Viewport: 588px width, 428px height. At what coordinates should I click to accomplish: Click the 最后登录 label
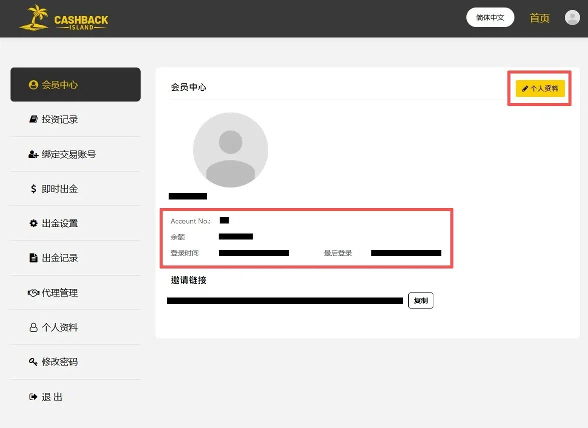(338, 253)
